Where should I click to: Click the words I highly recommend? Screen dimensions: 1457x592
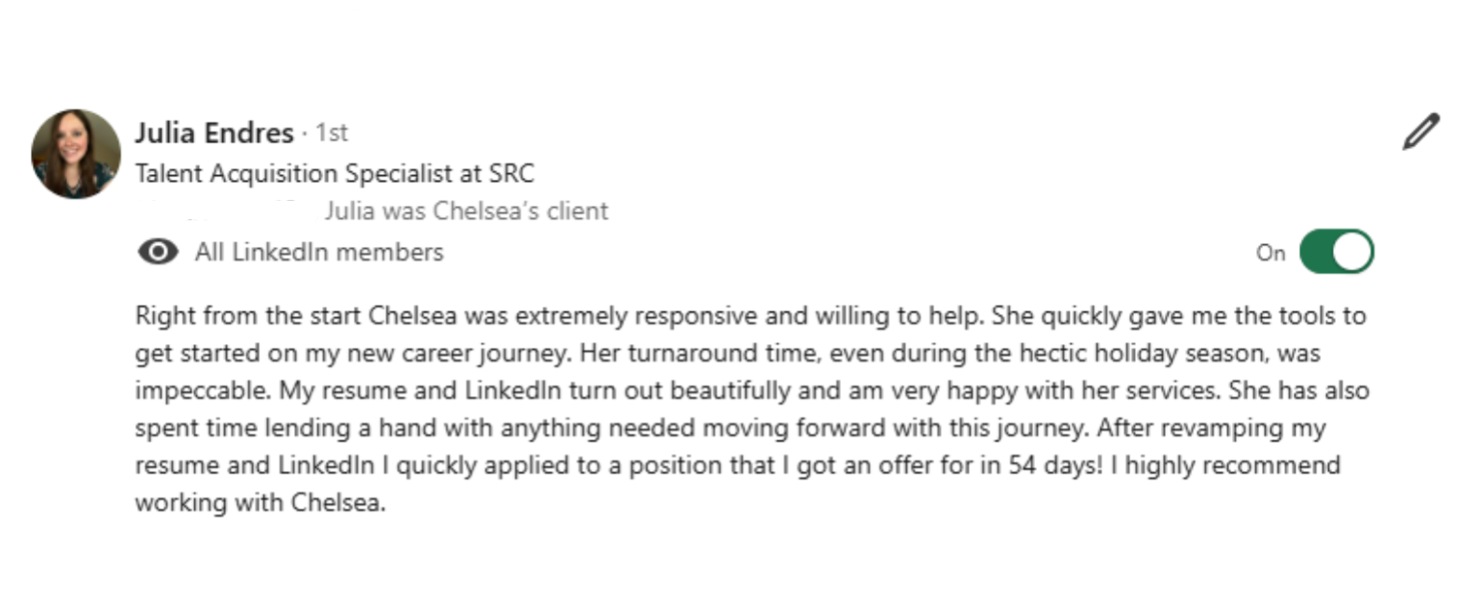pyautogui.click(x=1232, y=466)
